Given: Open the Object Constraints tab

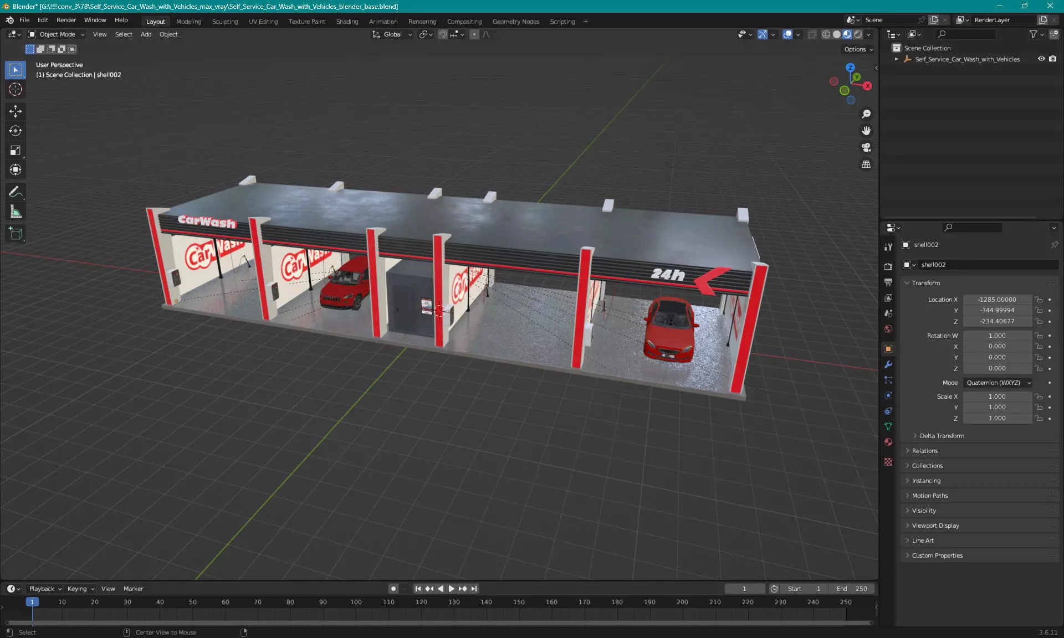Looking at the screenshot, I should pyautogui.click(x=888, y=411).
